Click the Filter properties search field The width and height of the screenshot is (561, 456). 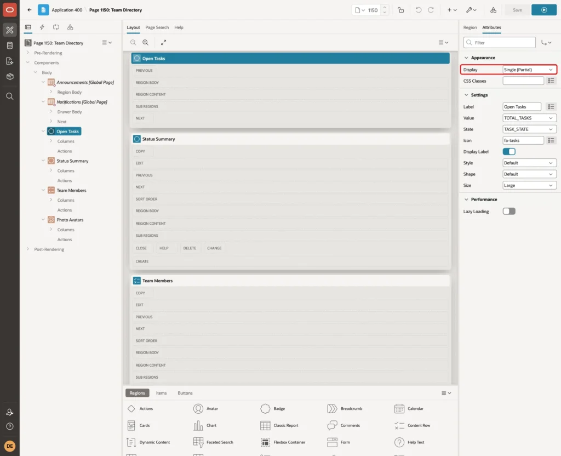[x=500, y=43]
